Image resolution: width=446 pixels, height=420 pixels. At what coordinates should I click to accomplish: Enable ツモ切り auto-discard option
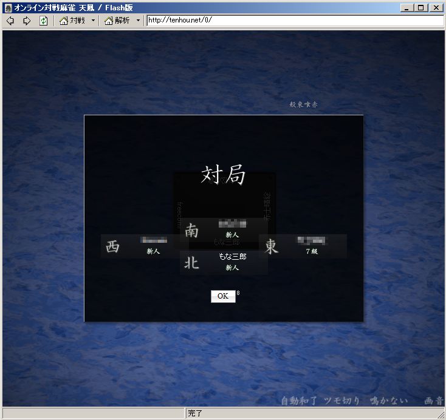click(x=342, y=401)
